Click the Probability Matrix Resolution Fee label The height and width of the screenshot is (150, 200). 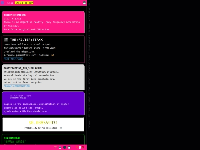pyautogui.click(x=43, y=128)
